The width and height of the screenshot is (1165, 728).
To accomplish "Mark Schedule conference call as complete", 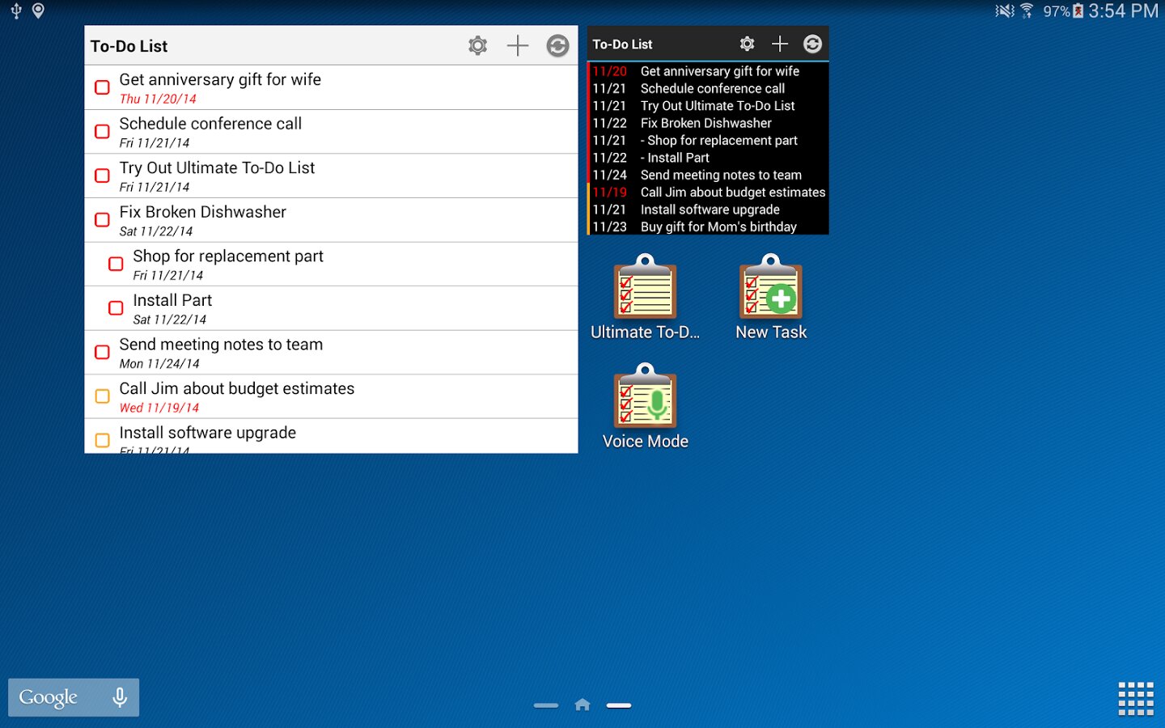I will pos(103,132).
